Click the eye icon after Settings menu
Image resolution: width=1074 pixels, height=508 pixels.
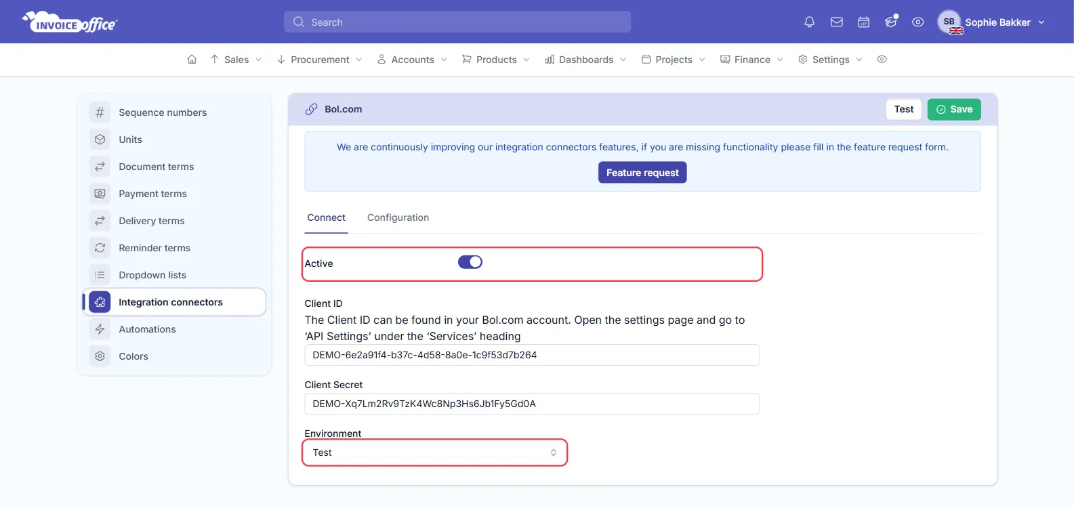(882, 60)
